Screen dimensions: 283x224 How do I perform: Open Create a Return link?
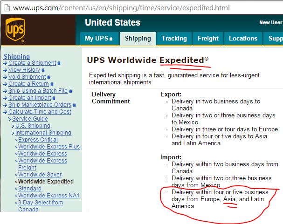click(x=28, y=84)
